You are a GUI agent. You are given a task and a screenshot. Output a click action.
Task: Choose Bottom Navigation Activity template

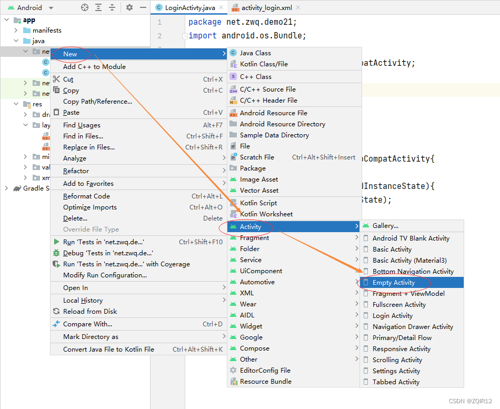[x=412, y=271]
